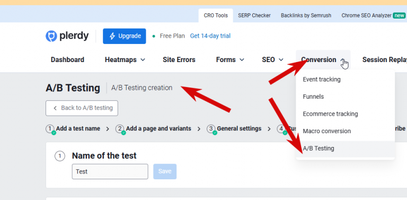Click the test name input field
This screenshot has height=200, width=407.
[x=110, y=171]
